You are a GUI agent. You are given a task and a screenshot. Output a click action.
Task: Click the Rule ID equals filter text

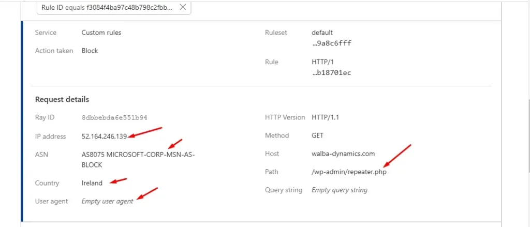pyautogui.click(x=107, y=7)
